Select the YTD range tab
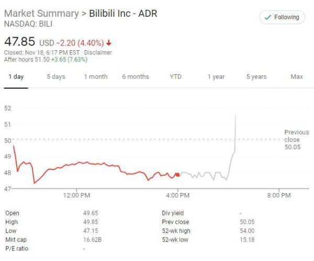This screenshot has height=261, width=314. 175,77
